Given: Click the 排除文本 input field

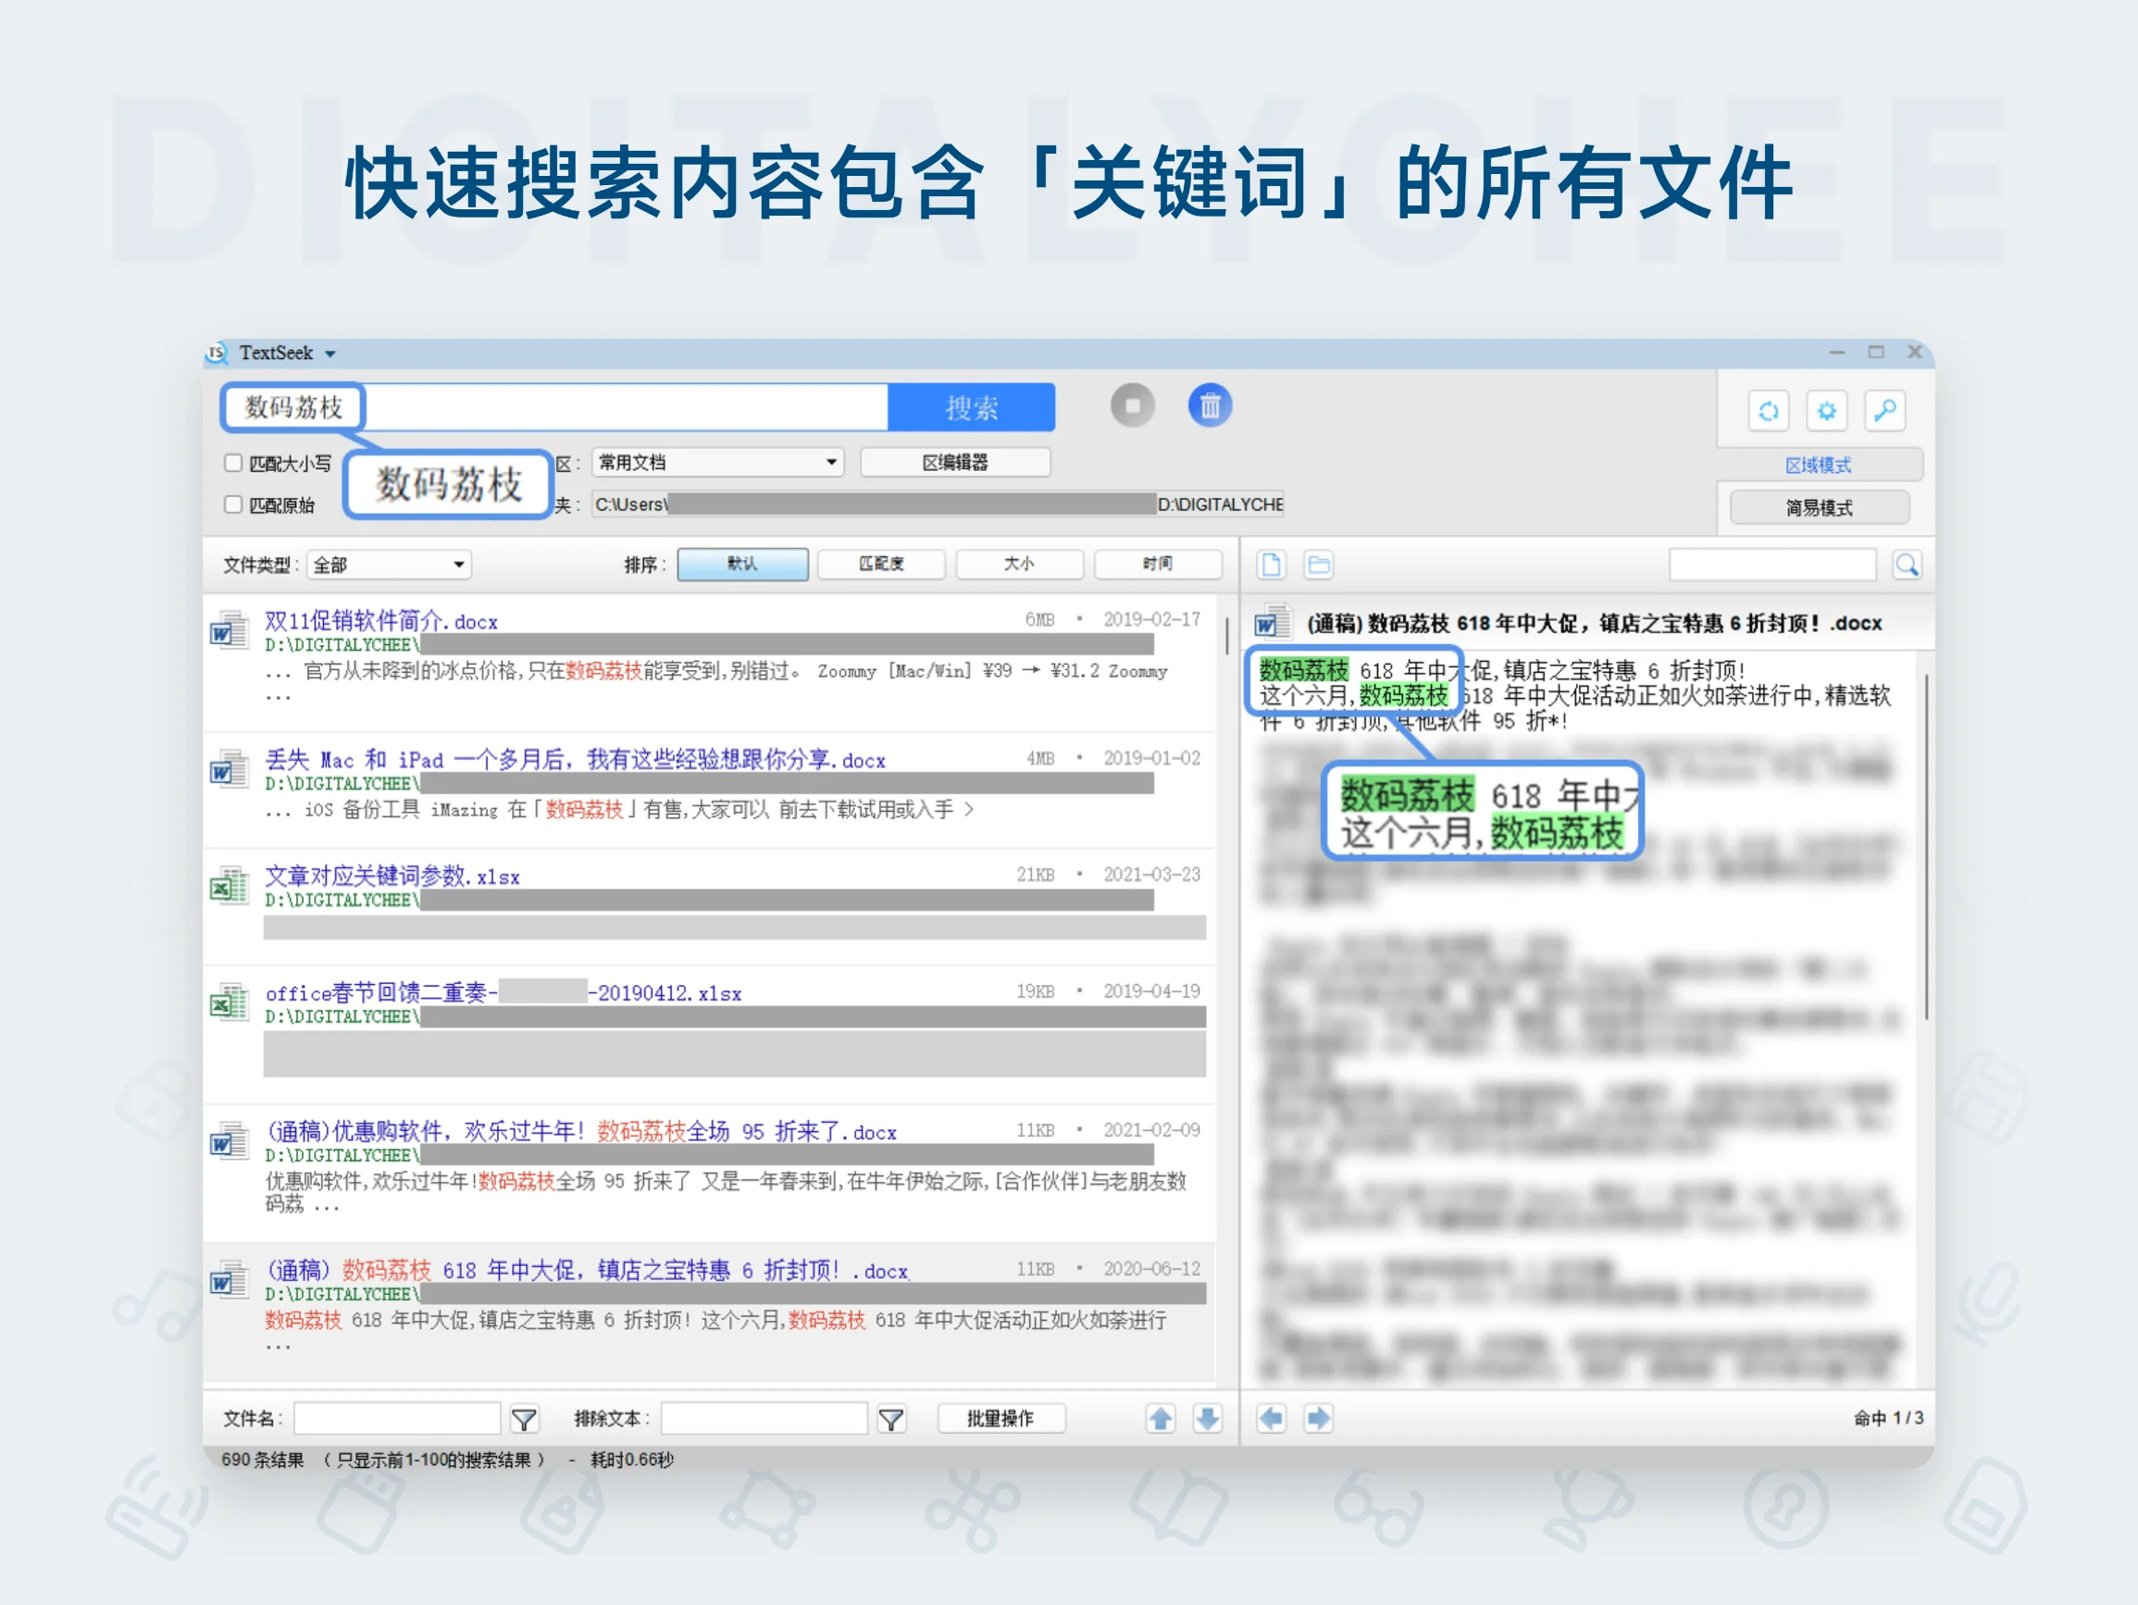Looking at the screenshot, I should coord(764,1418).
